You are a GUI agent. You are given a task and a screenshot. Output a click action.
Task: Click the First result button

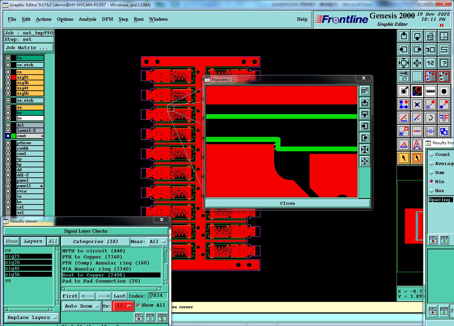[70, 296]
